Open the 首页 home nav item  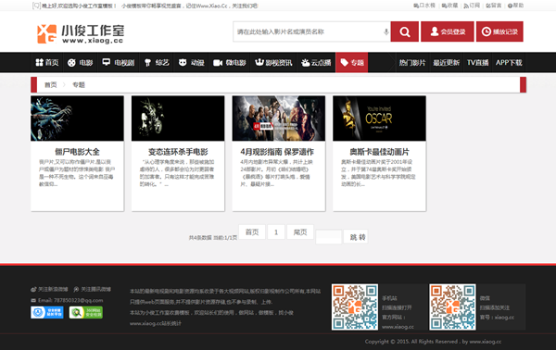[x=47, y=63]
